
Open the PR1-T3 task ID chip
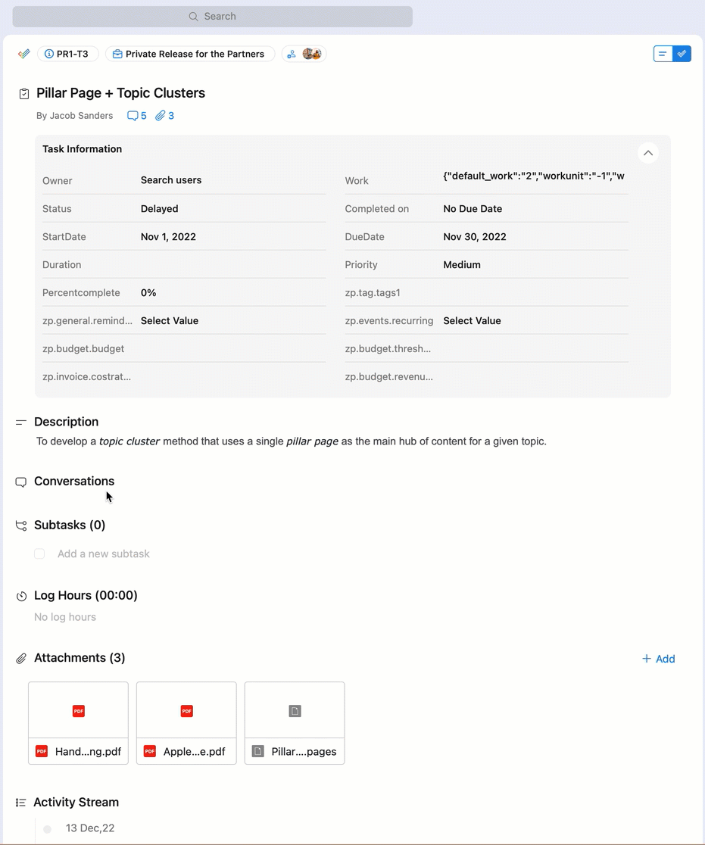pyautogui.click(x=67, y=54)
